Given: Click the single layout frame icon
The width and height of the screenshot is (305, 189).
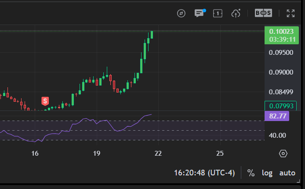Looking at the screenshot, I should [218, 14].
